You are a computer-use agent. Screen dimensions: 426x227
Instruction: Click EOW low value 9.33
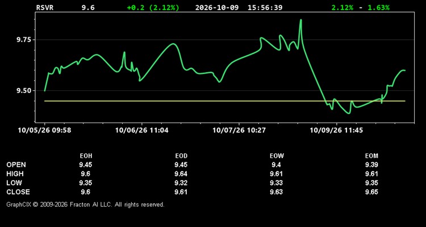coord(277,183)
